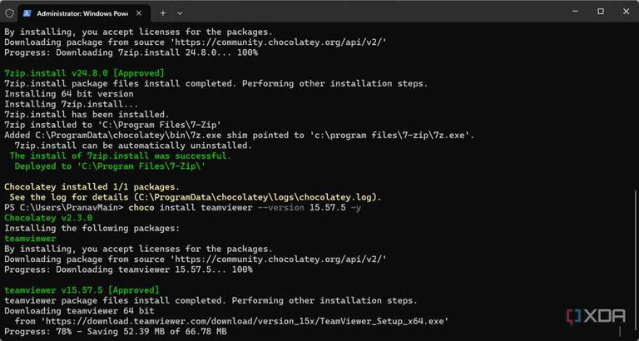Viewport: 639px width, 341px height.
Task: Maximize the terminal window
Action: [x=601, y=12]
